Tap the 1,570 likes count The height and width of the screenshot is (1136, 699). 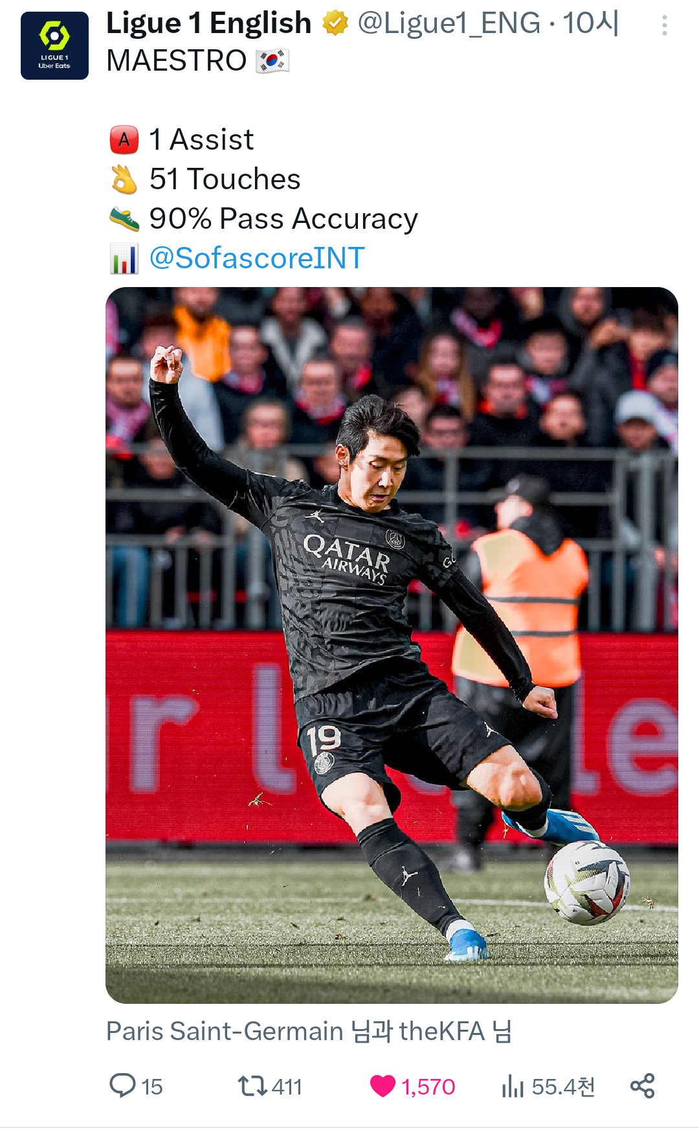428,1087
